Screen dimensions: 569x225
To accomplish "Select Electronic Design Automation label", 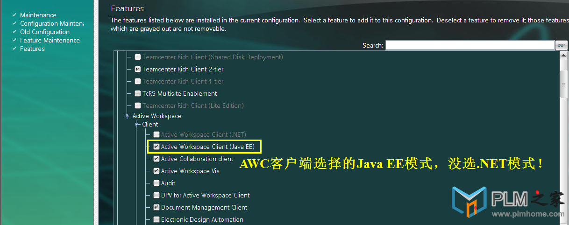I will pos(202,219).
